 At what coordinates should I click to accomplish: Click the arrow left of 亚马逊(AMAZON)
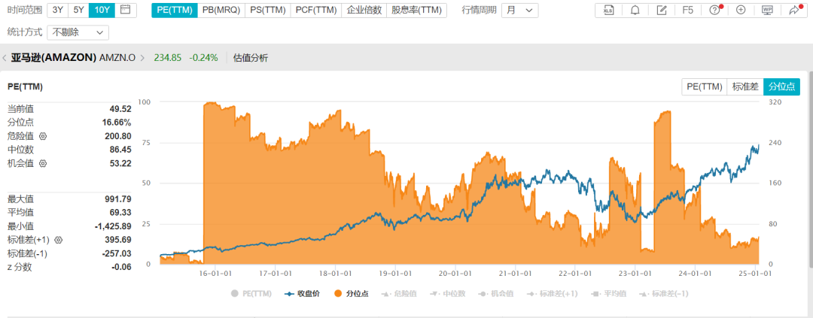coord(5,58)
